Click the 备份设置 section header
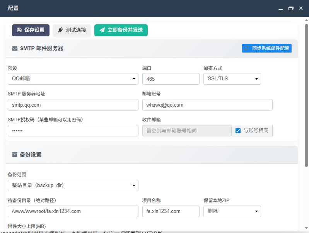The width and height of the screenshot is (309, 233). pyautogui.click(x=152, y=155)
